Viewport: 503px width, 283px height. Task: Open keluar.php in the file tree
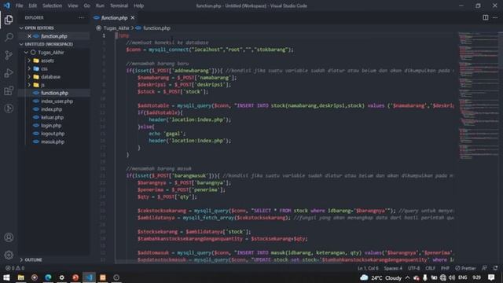click(x=54, y=117)
